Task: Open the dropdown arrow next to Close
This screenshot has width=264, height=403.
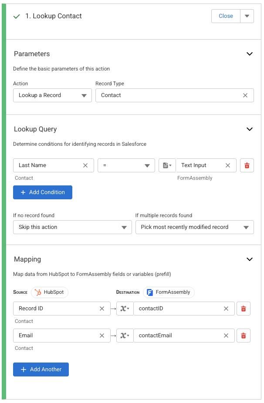Action: (247, 16)
